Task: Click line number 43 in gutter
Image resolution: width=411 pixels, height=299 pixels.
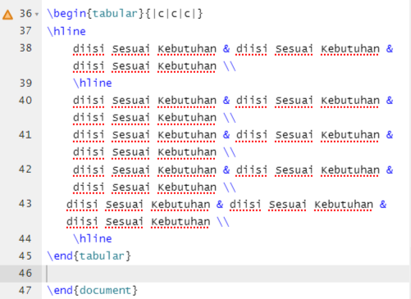Action: pyautogui.click(x=25, y=203)
